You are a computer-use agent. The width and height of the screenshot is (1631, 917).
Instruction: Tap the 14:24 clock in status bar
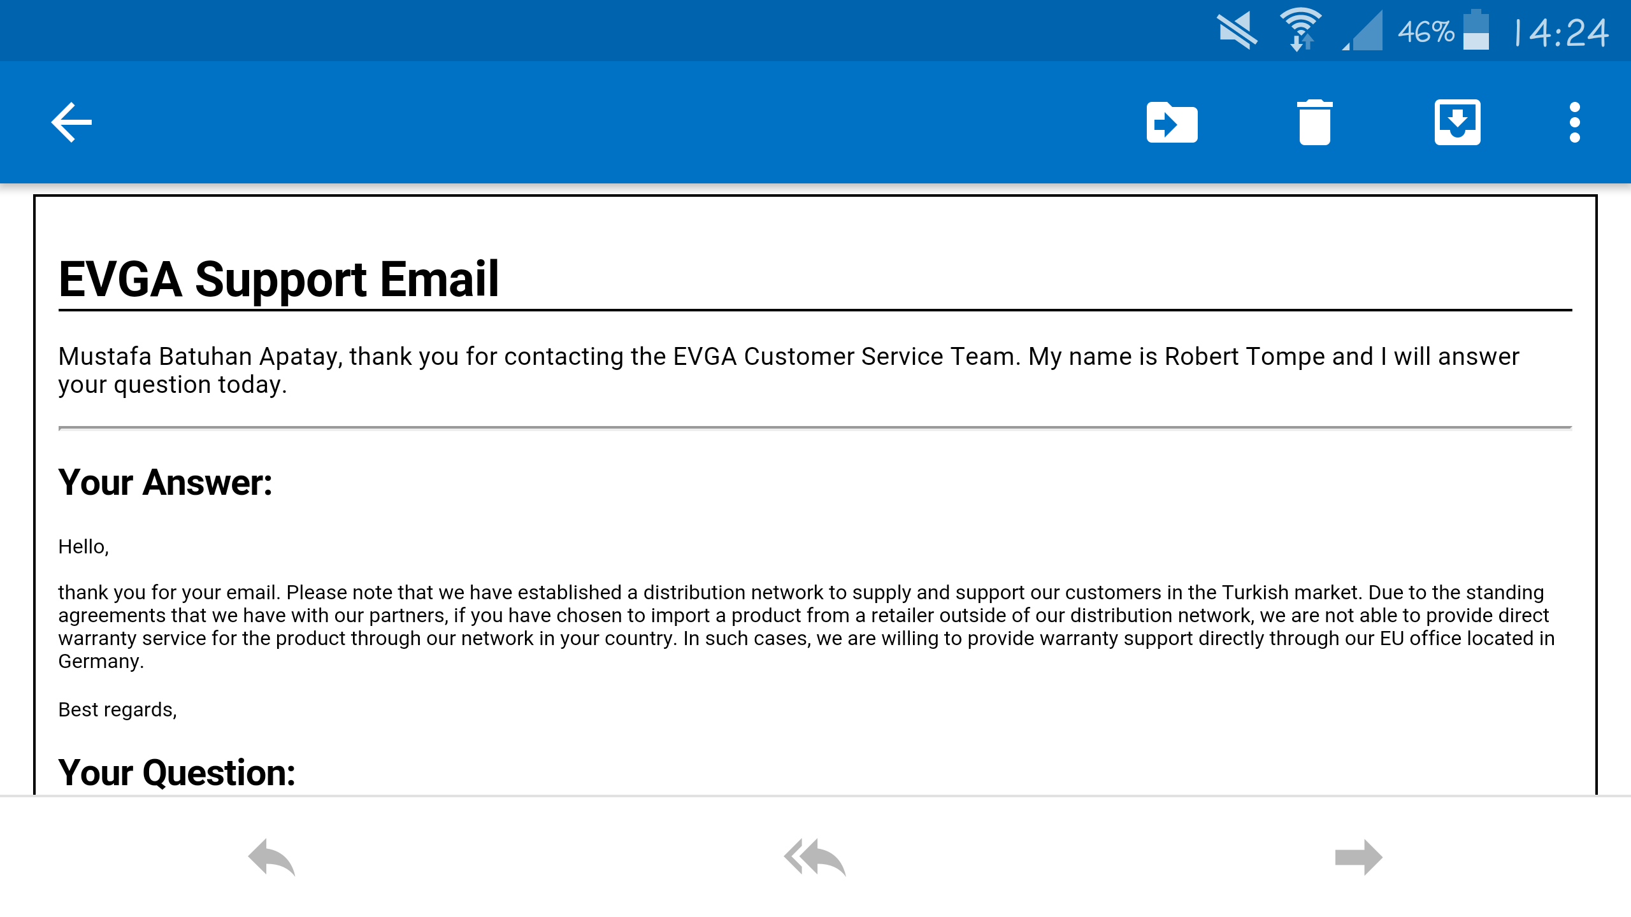[1562, 32]
